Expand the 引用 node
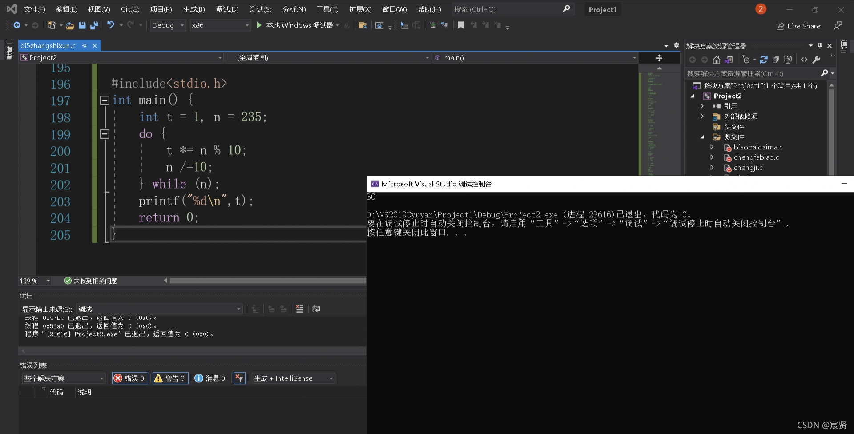 click(702, 106)
